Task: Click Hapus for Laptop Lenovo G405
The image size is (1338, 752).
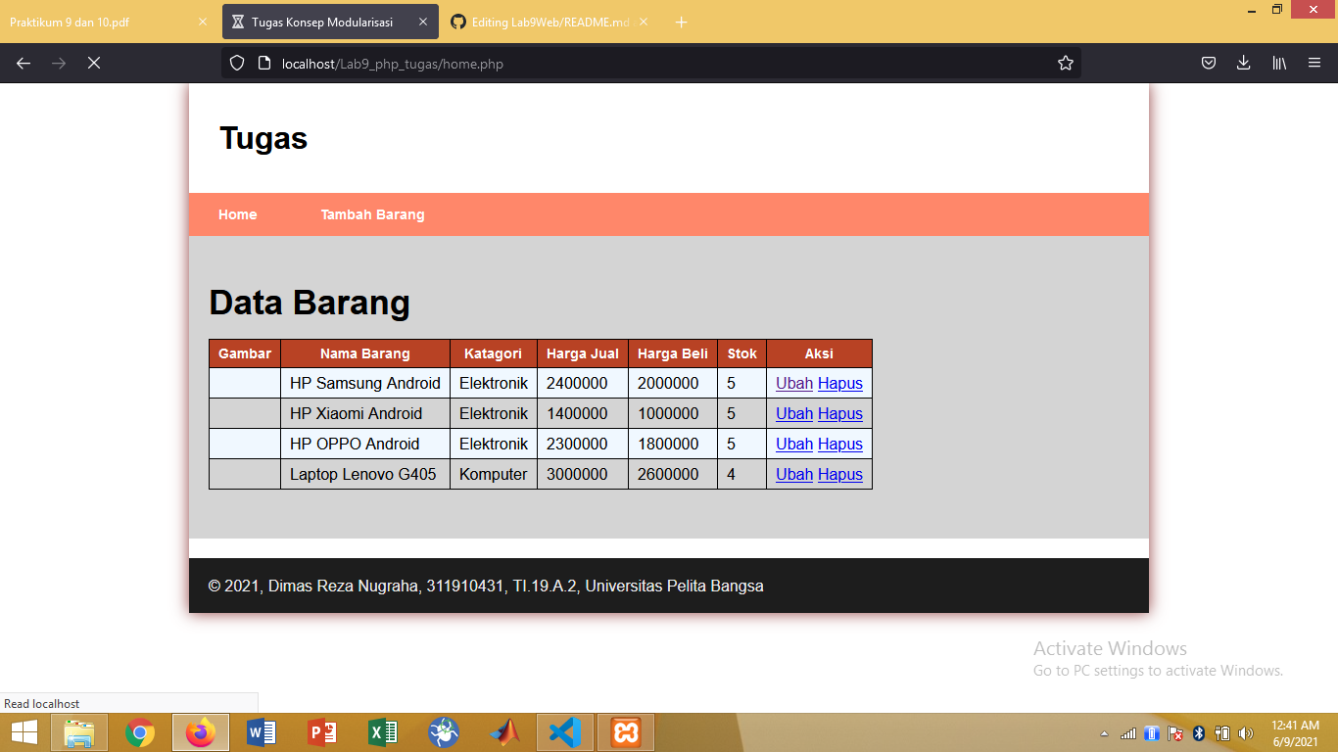Action: tap(840, 475)
